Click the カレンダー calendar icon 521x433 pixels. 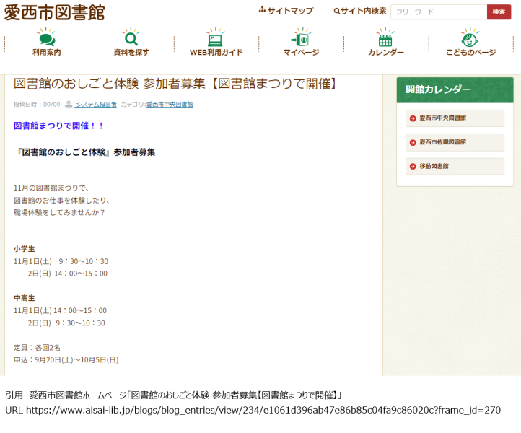click(385, 38)
